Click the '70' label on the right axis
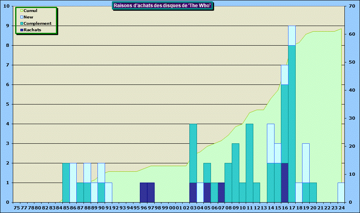 click(352, 6)
